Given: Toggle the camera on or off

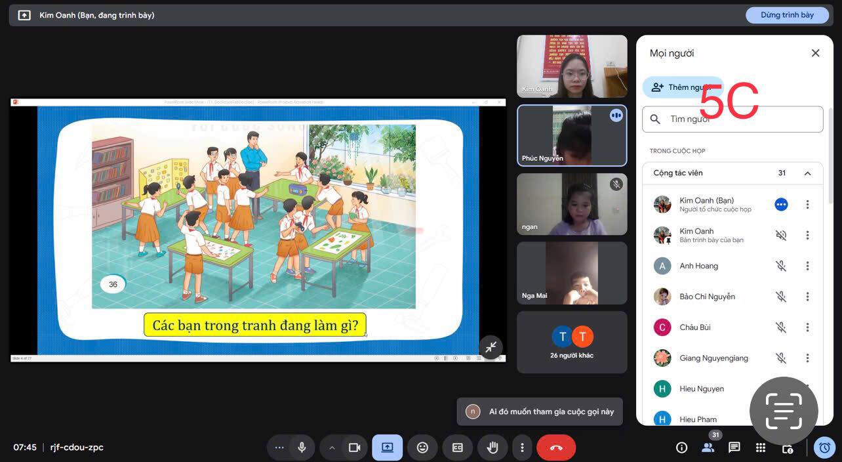Looking at the screenshot, I should pyautogui.click(x=354, y=448).
